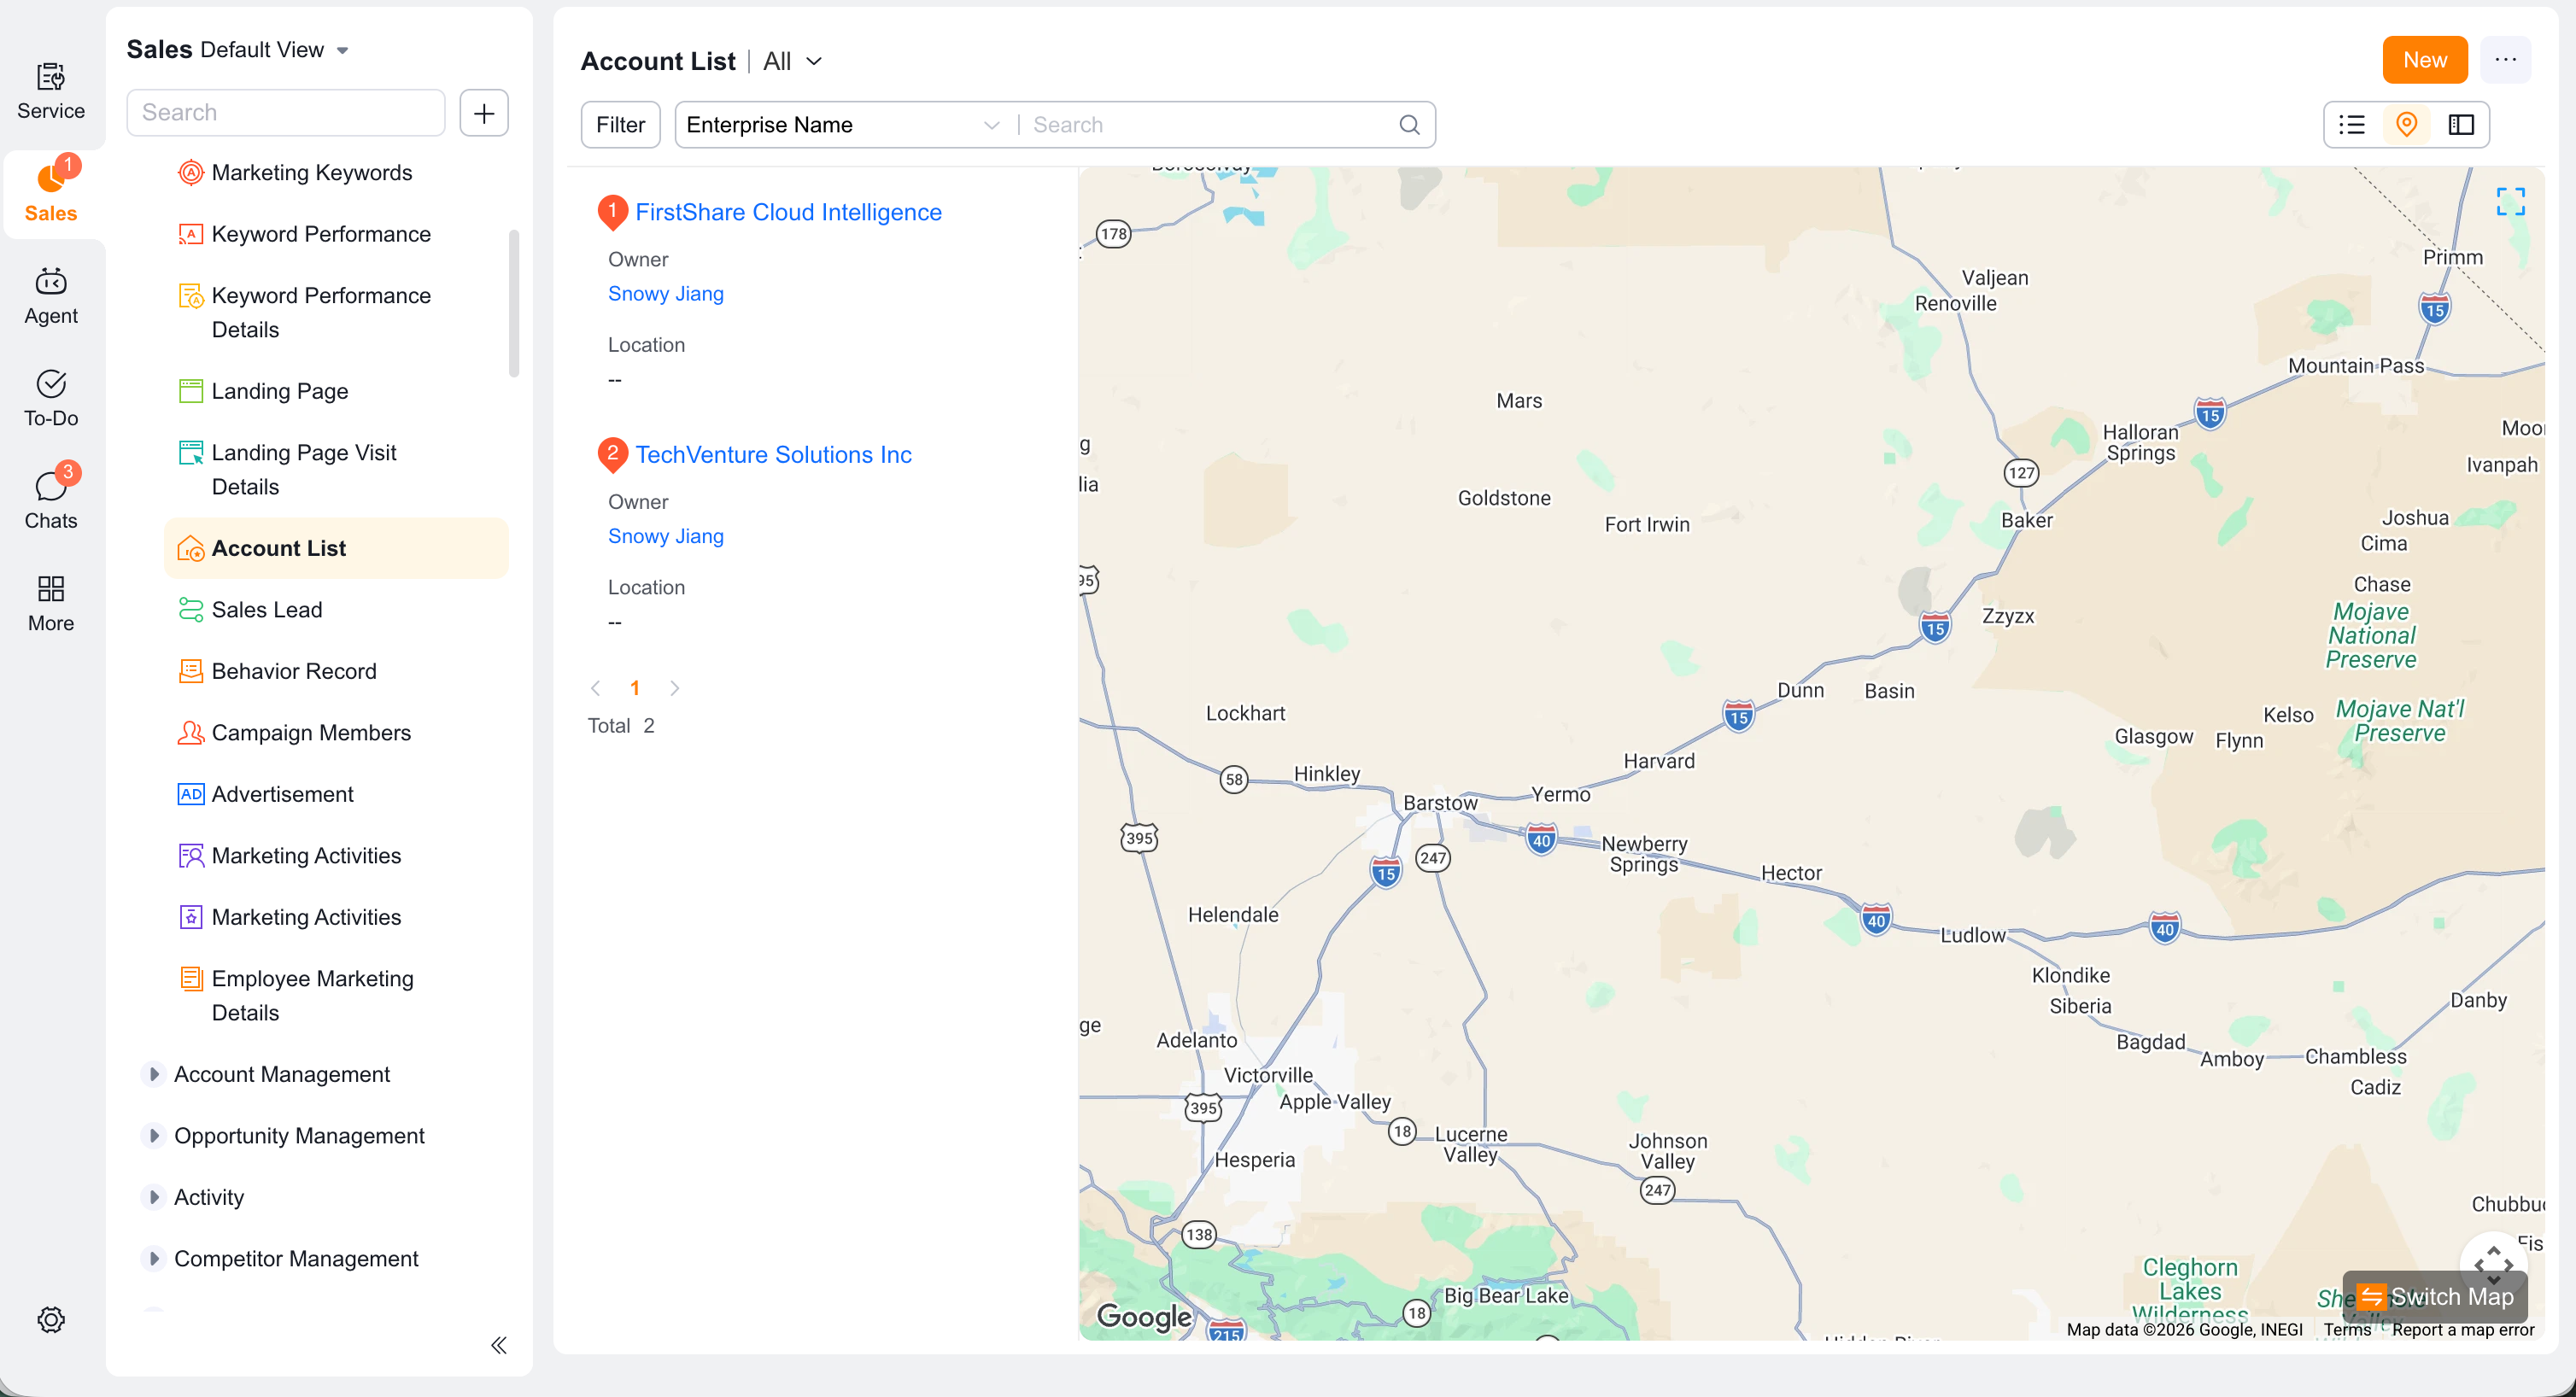Go to previous page arrow
Screen dimensions: 2576x1397
coord(595,688)
